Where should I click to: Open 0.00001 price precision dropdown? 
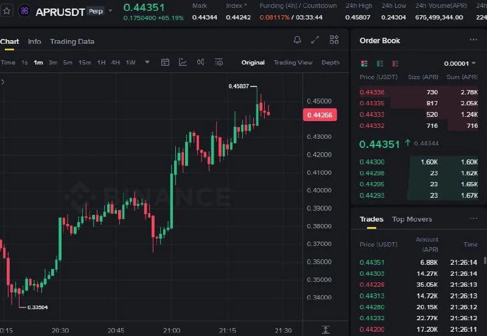pos(460,64)
